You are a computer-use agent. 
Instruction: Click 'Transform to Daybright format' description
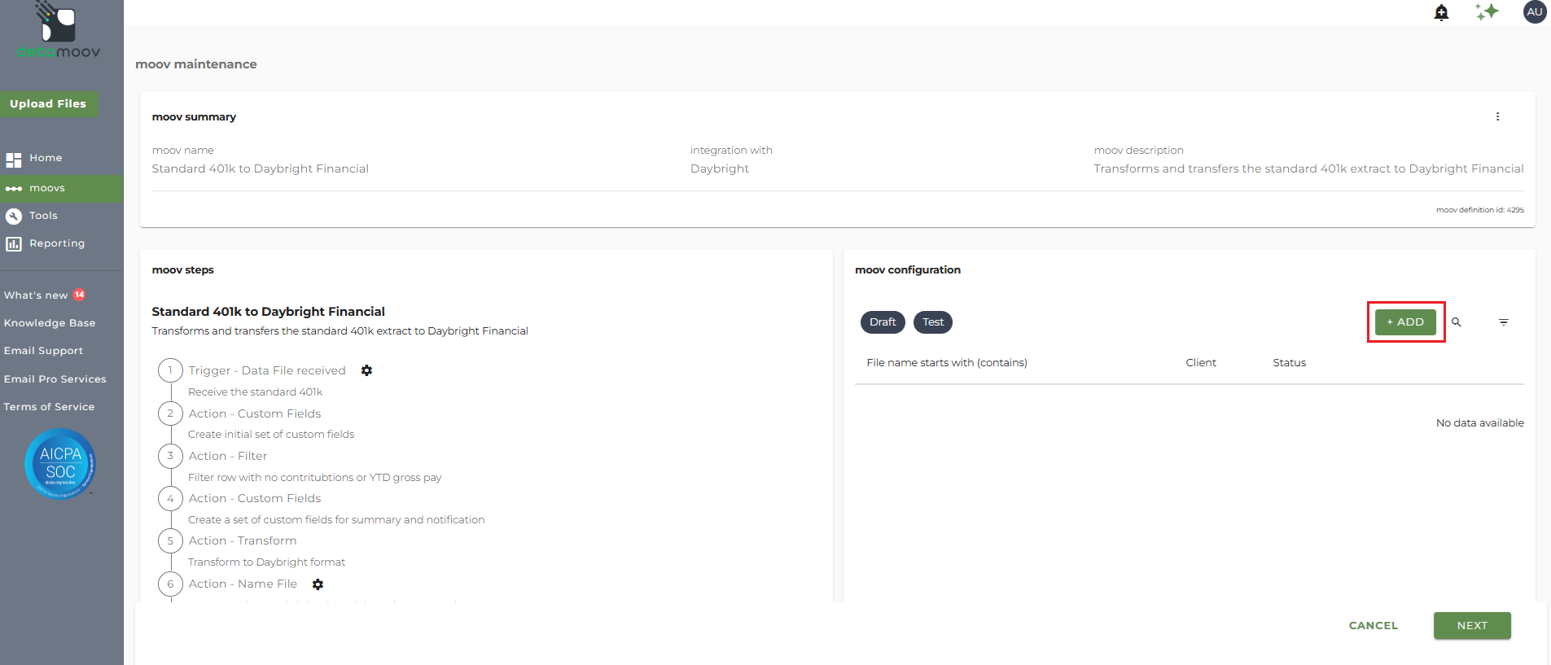point(266,562)
